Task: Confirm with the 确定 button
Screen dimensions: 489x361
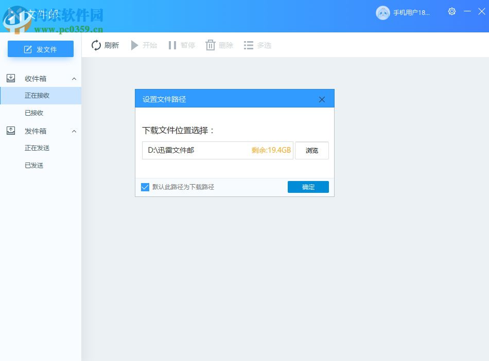Action: click(308, 187)
